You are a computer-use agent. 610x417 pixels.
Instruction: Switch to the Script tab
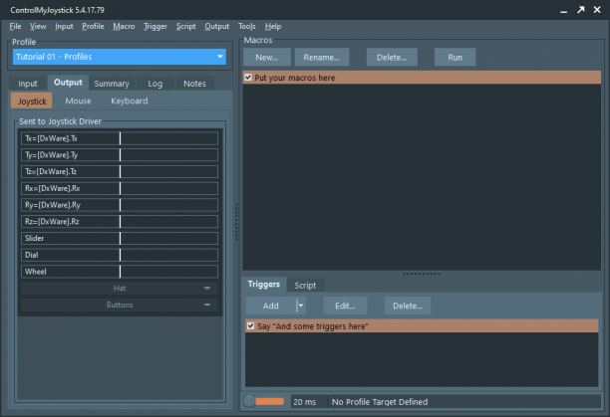pyautogui.click(x=305, y=286)
